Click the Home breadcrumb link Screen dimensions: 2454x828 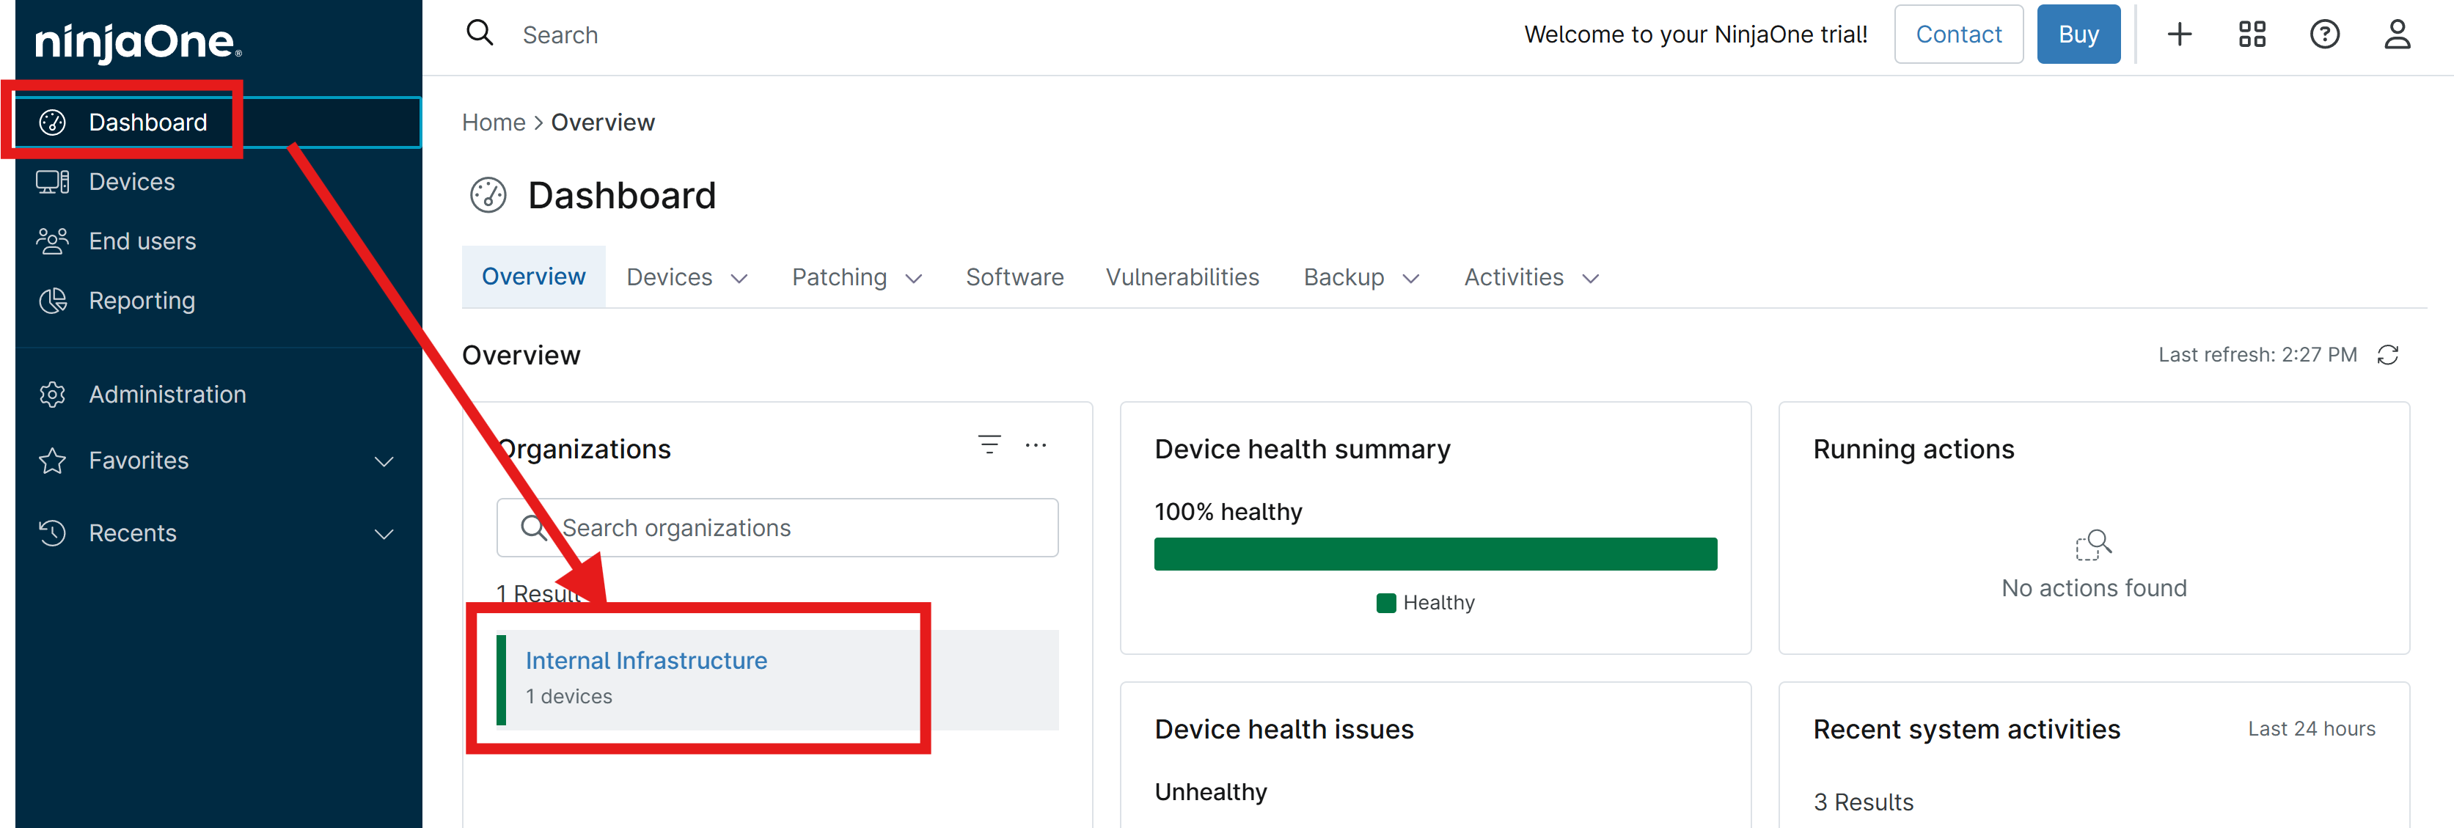[x=494, y=122]
